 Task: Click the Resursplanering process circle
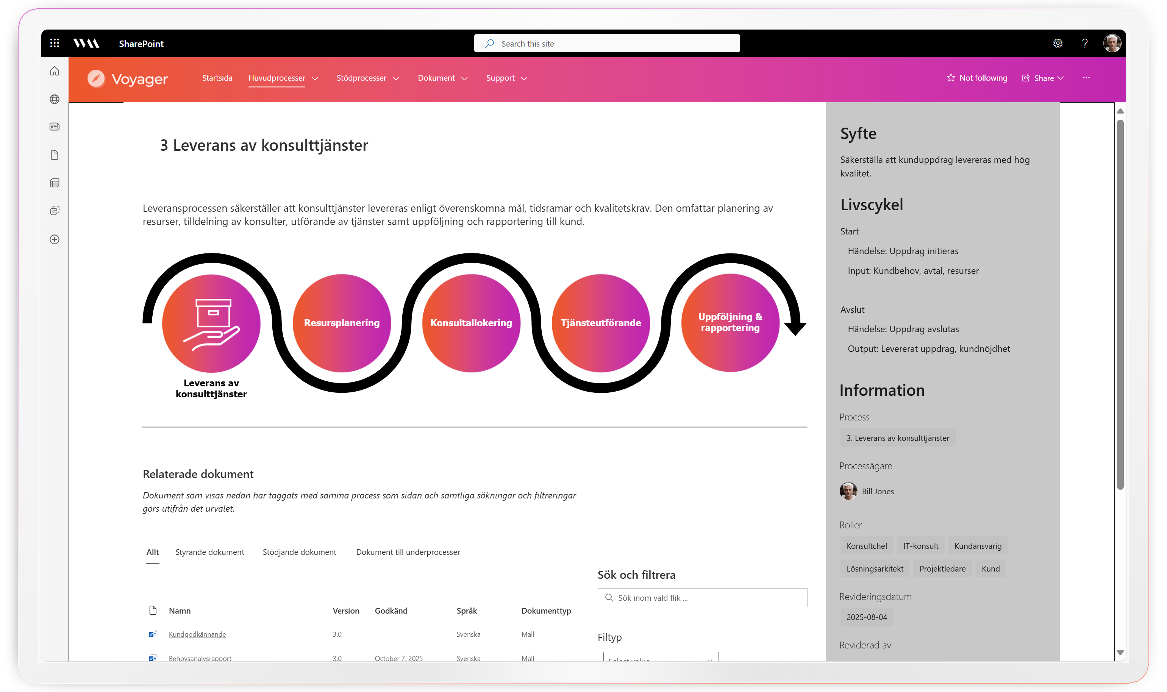click(x=341, y=323)
